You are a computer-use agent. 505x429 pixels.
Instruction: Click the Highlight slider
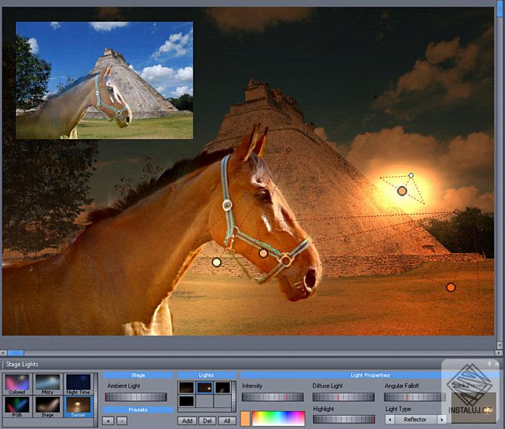[343, 419]
